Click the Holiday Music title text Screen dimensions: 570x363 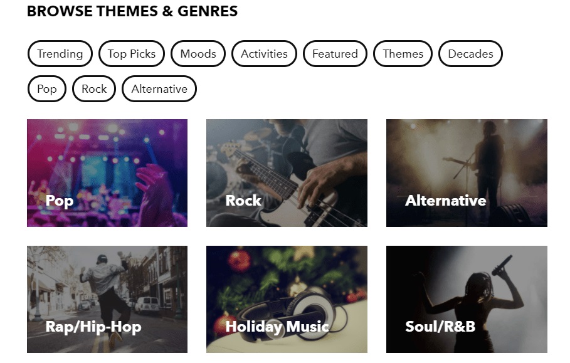click(277, 327)
